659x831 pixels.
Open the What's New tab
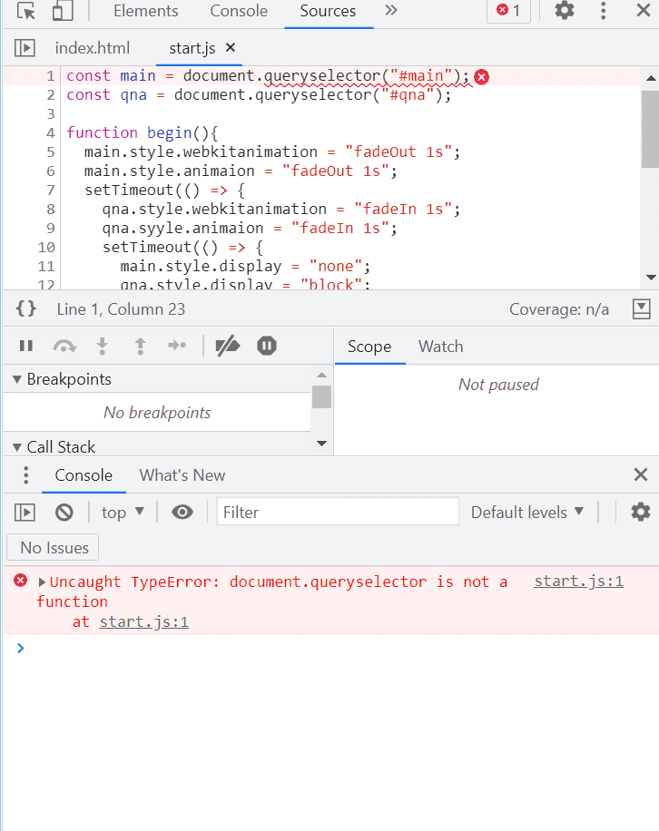pyautogui.click(x=182, y=475)
